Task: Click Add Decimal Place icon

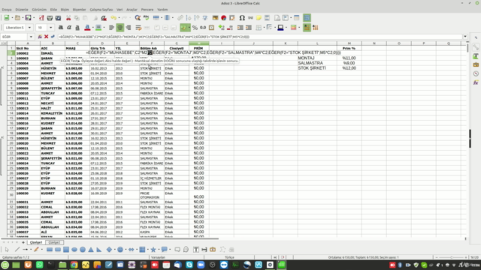Action: [x=222, y=28]
